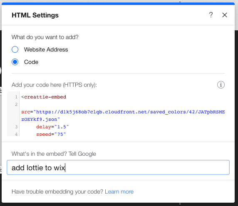This screenshot has width=238, height=206.
Task: Close the HTML Settings dialog
Action: coord(225,15)
